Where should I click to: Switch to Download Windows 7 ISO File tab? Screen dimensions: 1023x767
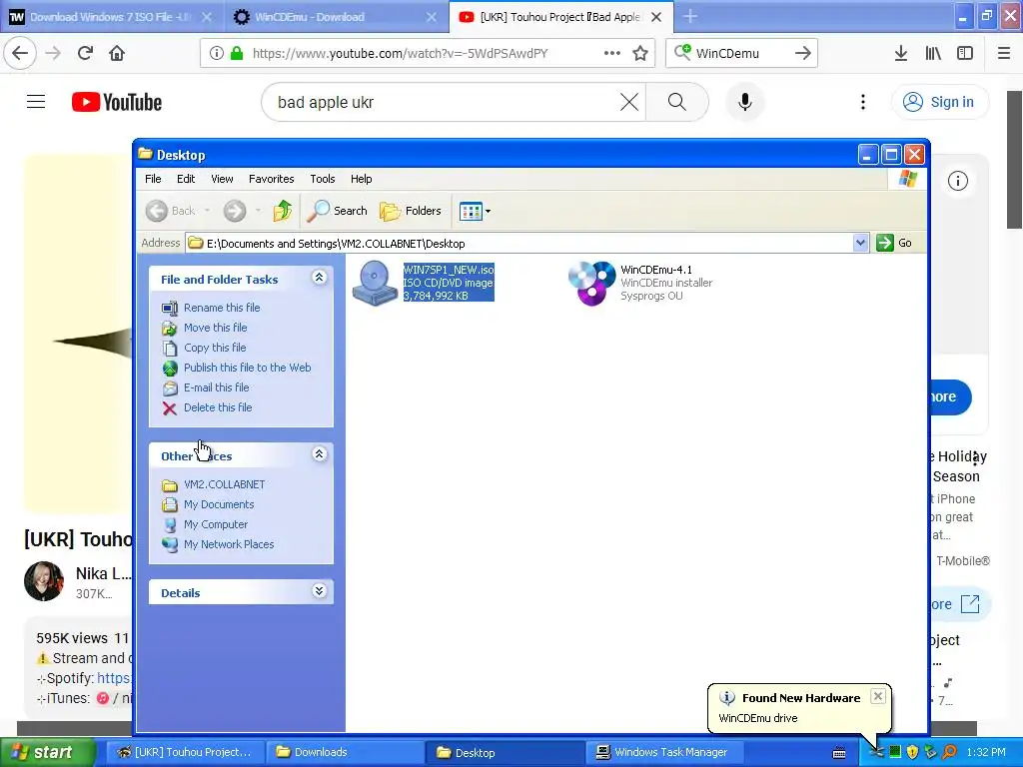[x=112, y=17]
